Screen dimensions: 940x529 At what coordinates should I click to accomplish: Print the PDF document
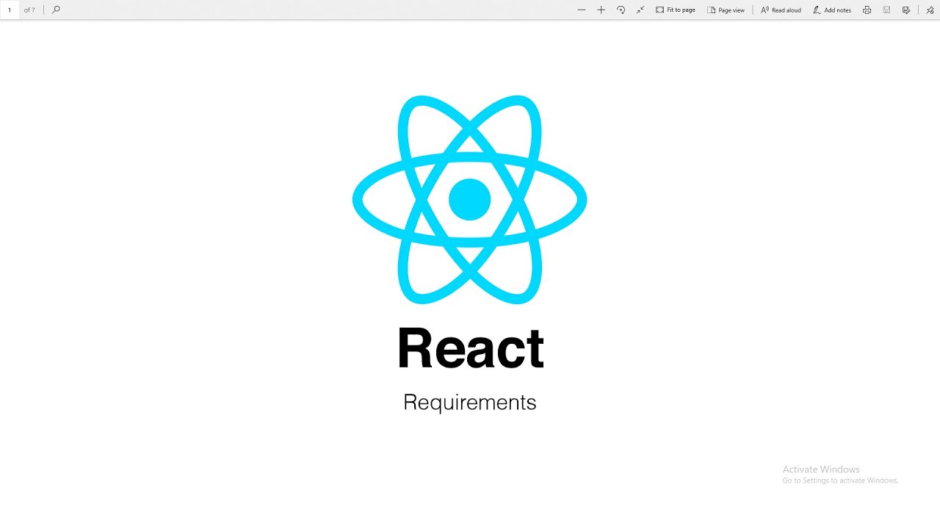pos(867,10)
